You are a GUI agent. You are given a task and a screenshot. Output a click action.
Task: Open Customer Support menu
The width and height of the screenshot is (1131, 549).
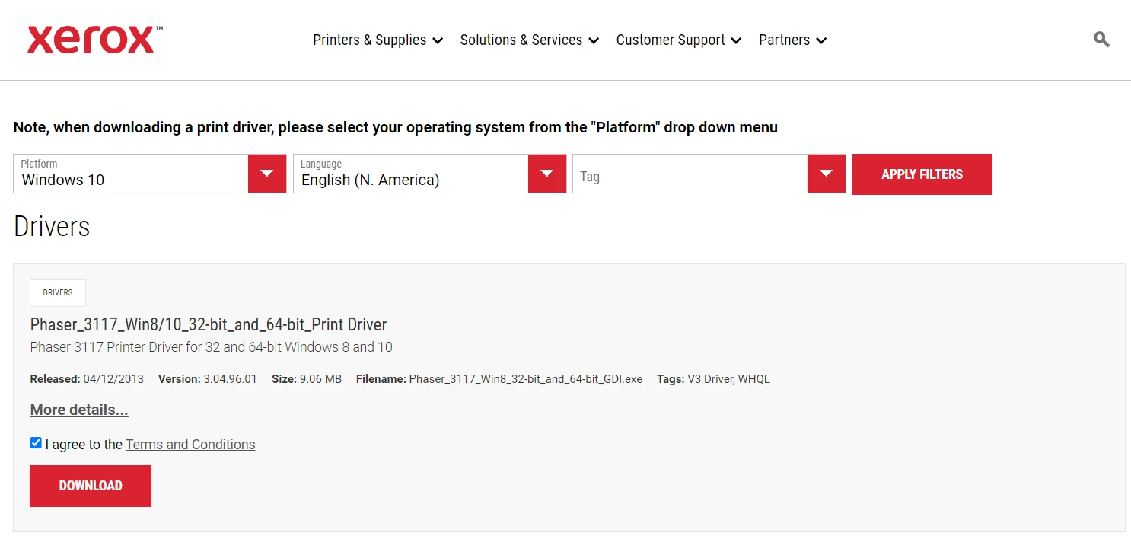click(678, 40)
